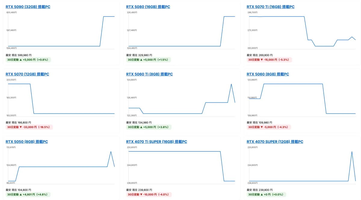361x200 pixels.
Task: Visit the RTX 4070 SUPER (12GB) 搭載PC link
Action: [275, 142]
